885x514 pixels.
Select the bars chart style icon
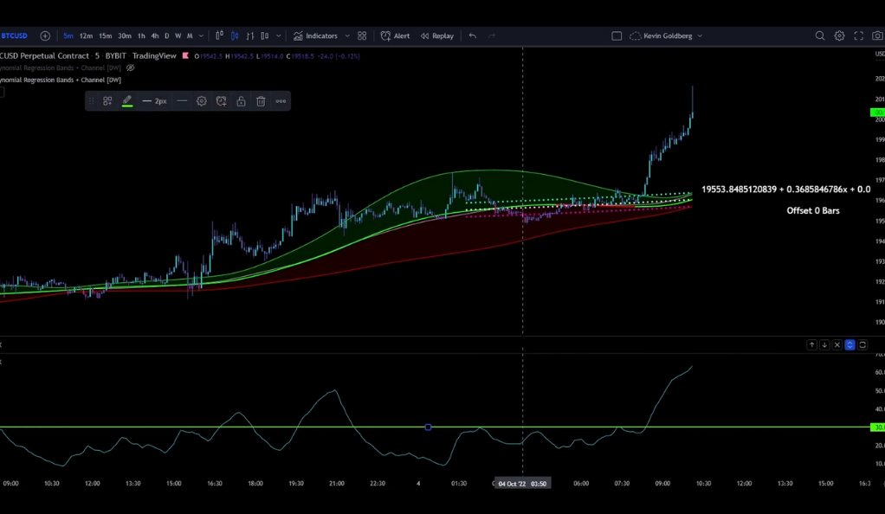click(x=250, y=35)
